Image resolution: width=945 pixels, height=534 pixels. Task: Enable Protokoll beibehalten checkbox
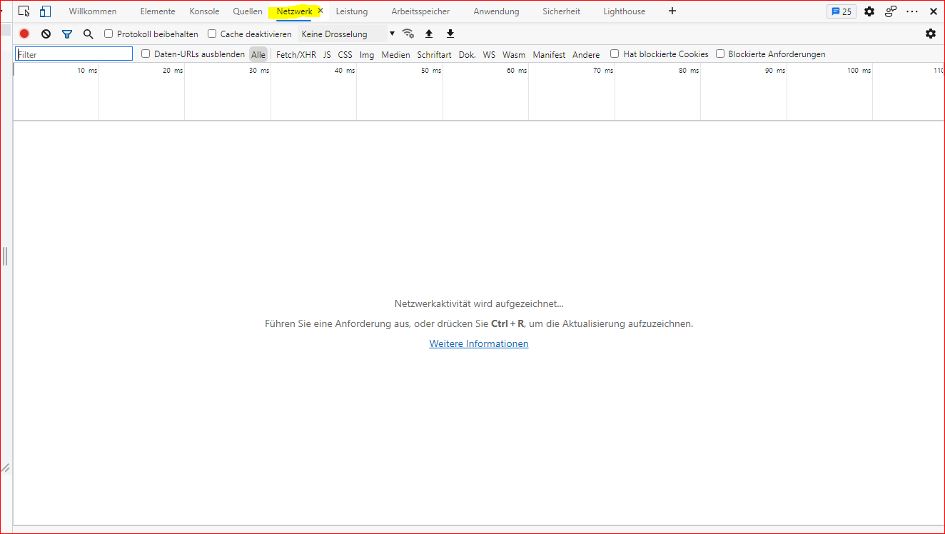(108, 34)
